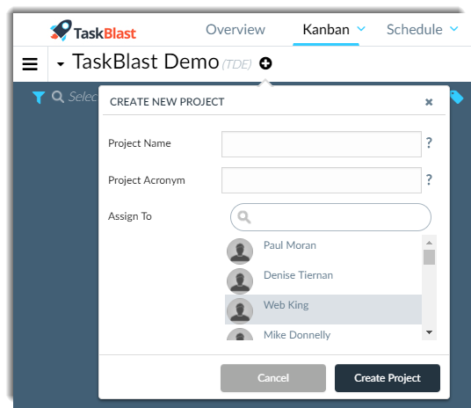Focus the Project Acronym input field
Image resolution: width=471 pixels, height=408 pixels.
pyautogui.click(x=322, y=180)
